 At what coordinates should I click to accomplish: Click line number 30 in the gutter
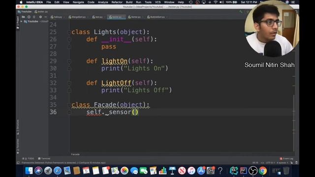[x=53, y=68]
